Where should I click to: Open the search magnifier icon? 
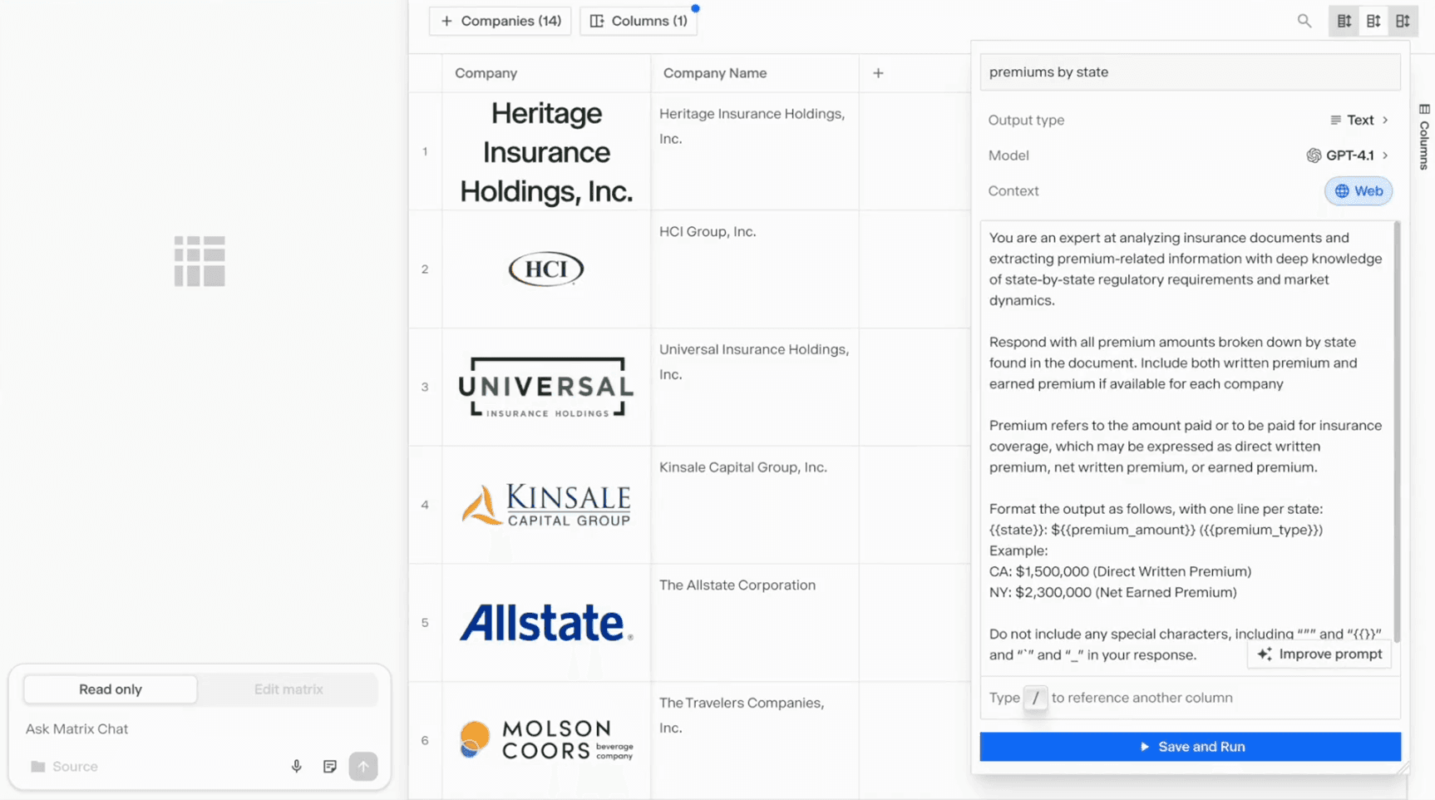click(x=1304, y=21)
